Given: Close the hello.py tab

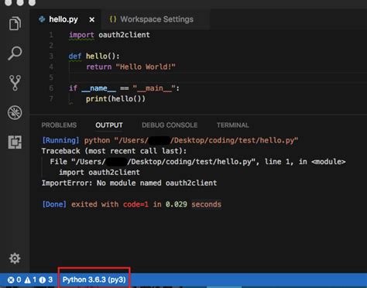Looking at the screenshot, I should pos(91,19).
